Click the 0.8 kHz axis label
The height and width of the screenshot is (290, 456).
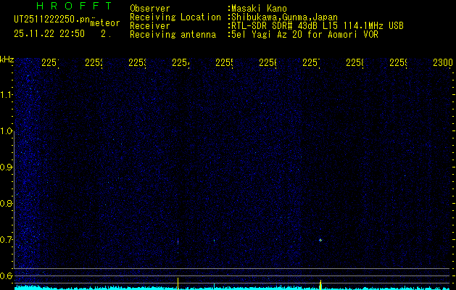pyautogui.click(x=7, y=203)
